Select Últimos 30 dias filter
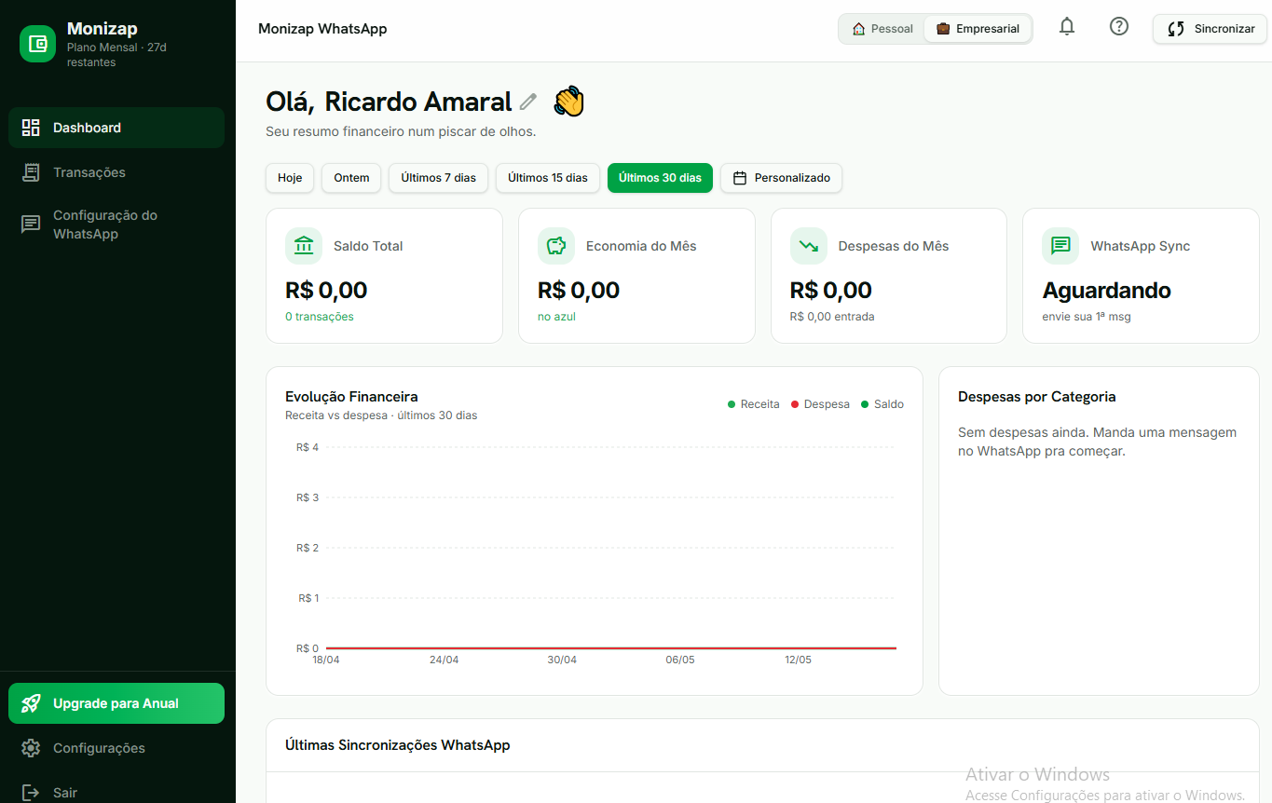The height and width of the screenshot is (803, 1272). point(660,178)
